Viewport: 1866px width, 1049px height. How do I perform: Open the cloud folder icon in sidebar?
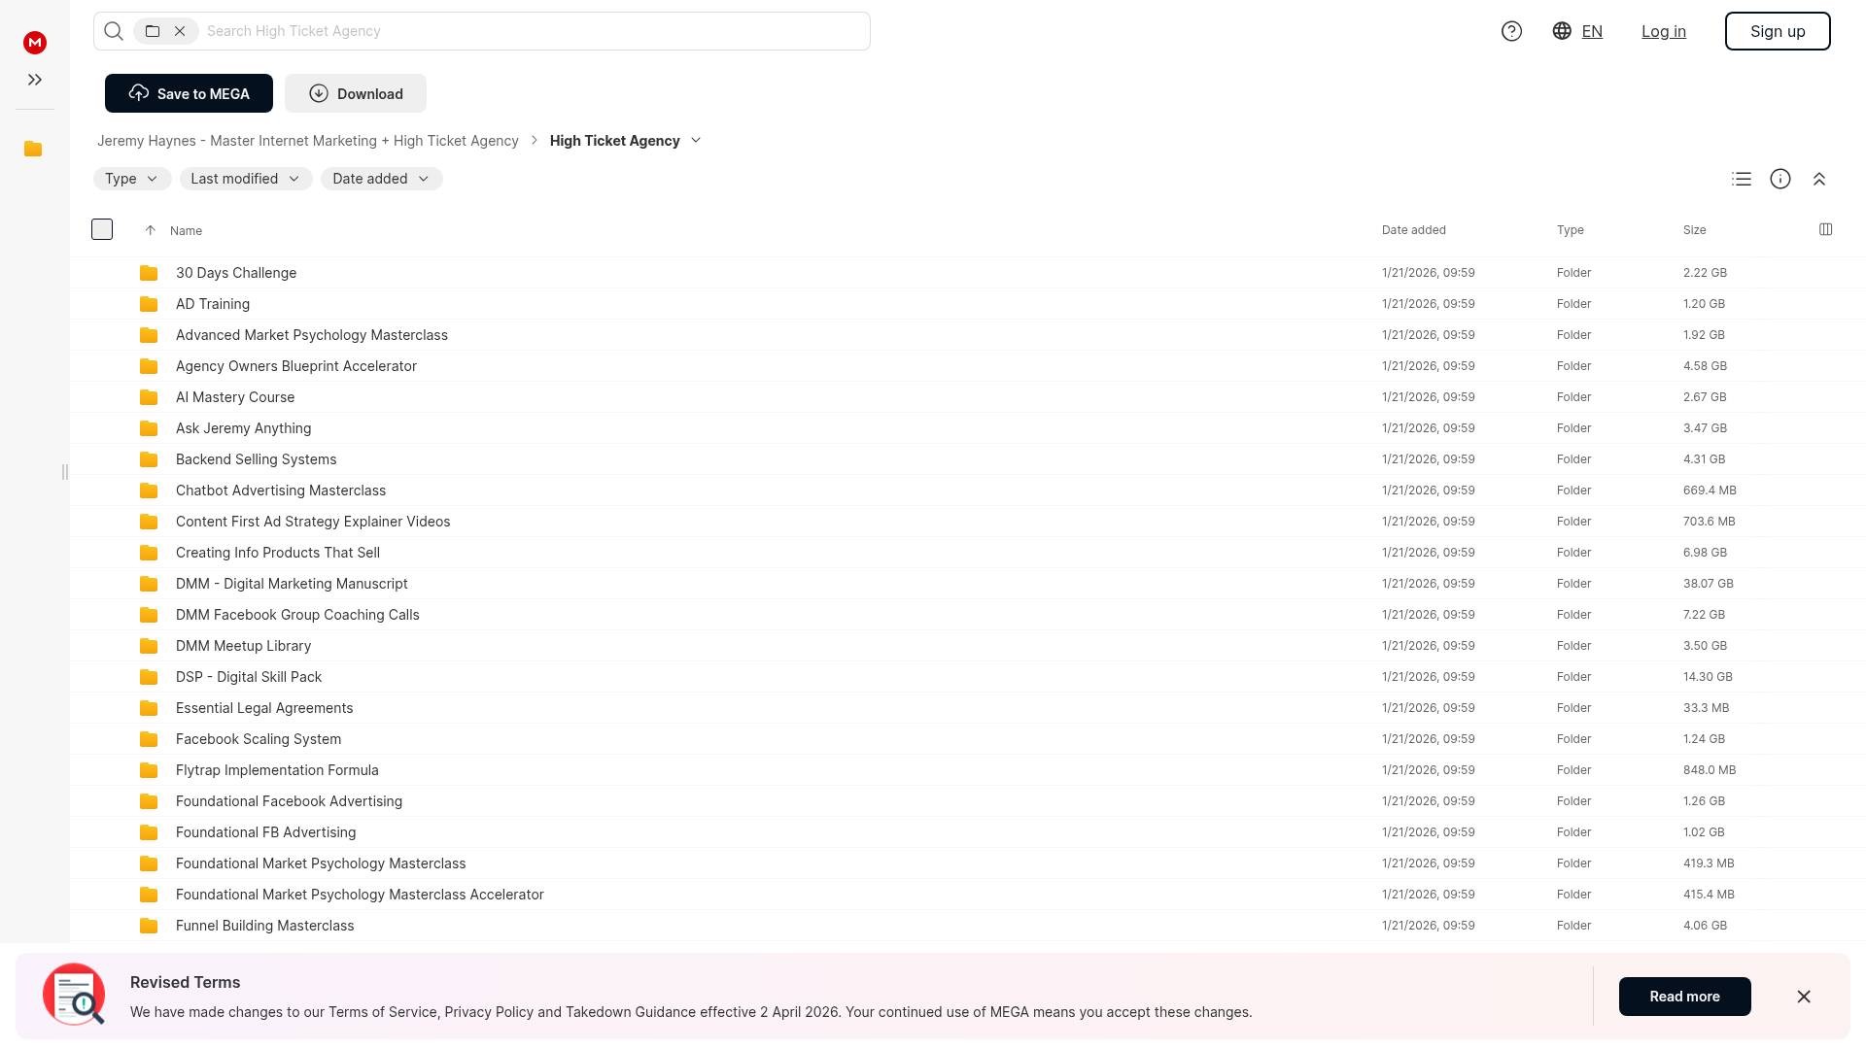[x=33, y=149]
